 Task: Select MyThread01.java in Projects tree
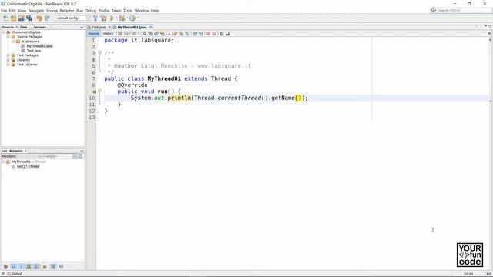[39, 46]
